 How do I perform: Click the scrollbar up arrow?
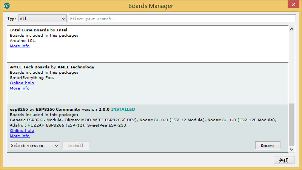(291, 29)
